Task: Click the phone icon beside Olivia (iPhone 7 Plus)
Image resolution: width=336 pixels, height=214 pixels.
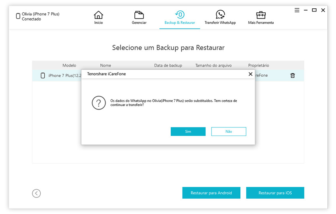Action: pos(18,16)
